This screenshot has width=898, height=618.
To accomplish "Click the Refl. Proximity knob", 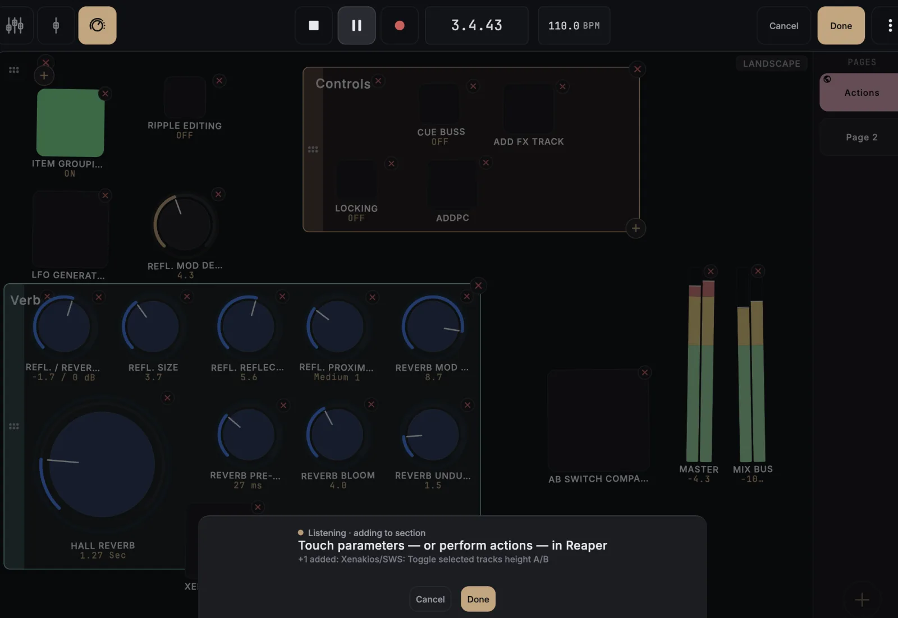I will (336, 326).
